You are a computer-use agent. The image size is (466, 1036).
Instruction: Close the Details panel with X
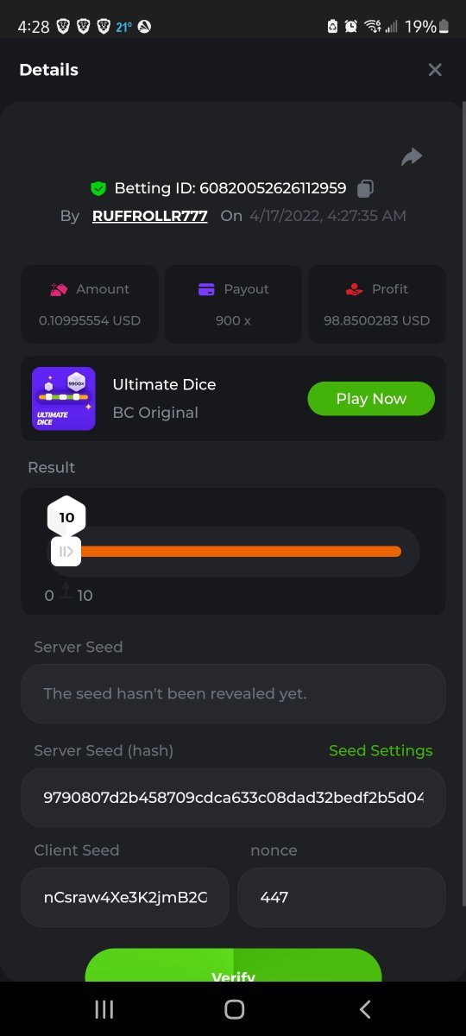(435, 70)
